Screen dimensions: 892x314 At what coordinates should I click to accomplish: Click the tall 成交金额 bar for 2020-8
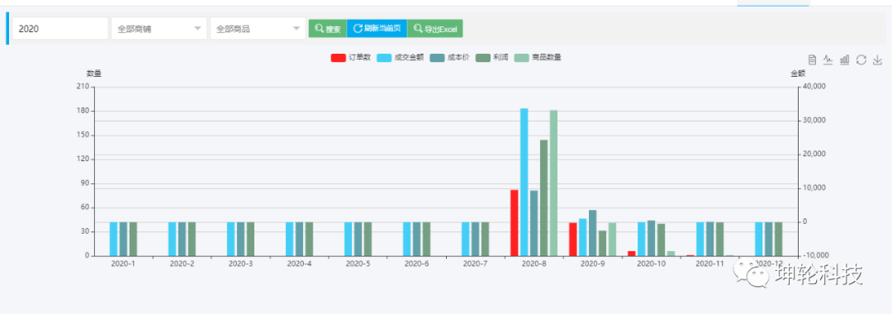(x=524, y=182)
